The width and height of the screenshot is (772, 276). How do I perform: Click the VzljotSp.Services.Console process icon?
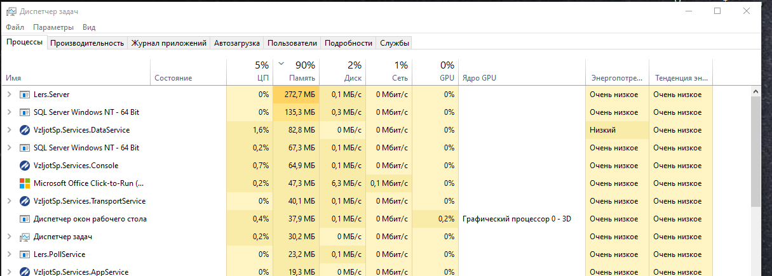(x=25, y=166)
